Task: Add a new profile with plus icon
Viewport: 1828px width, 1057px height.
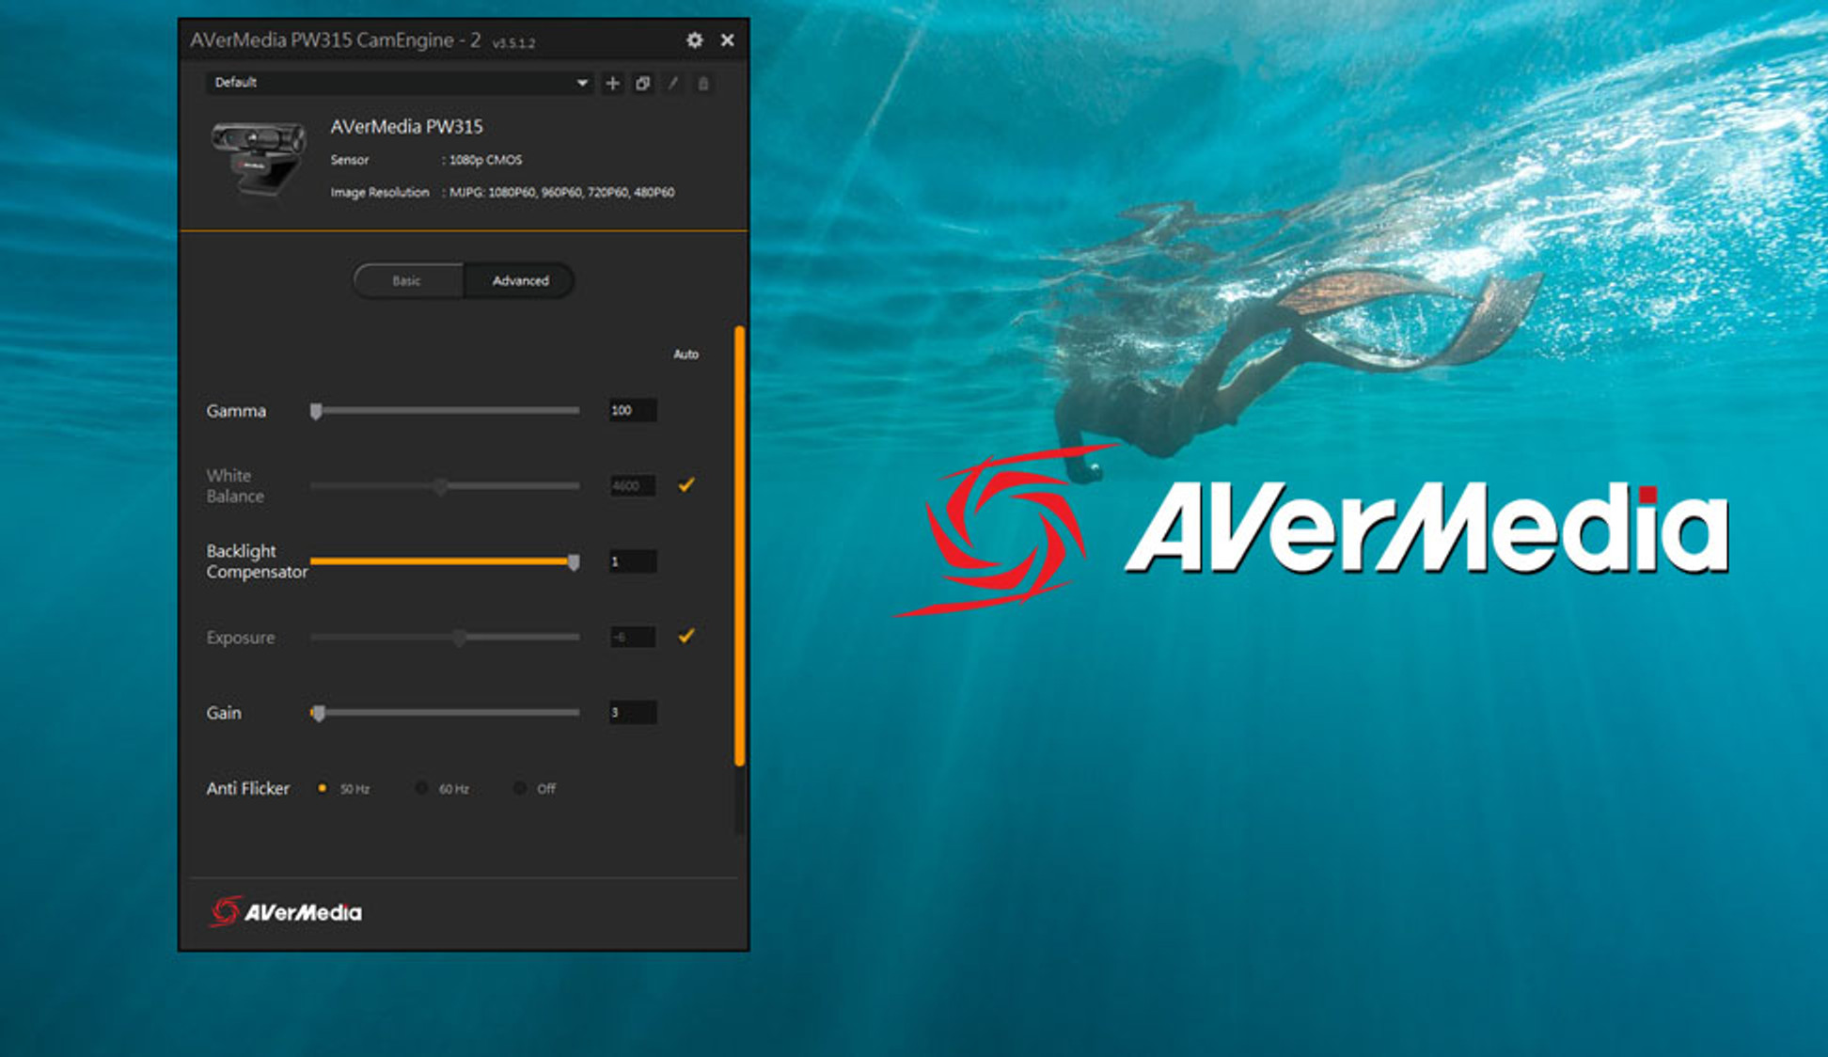Action: click(x=612, y=83)
